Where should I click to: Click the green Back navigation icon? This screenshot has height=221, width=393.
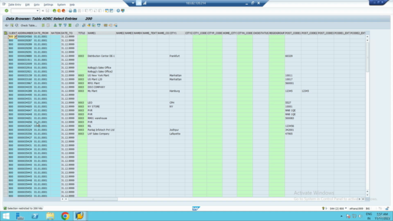tap(55, 11)
